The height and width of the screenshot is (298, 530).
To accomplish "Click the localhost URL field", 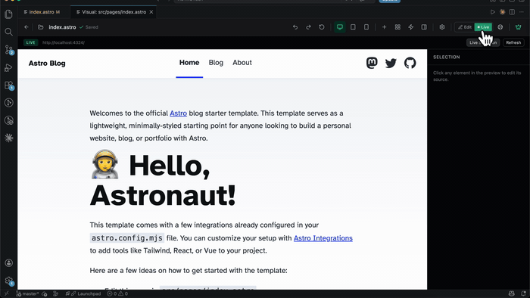I will (x=64, y=42).
